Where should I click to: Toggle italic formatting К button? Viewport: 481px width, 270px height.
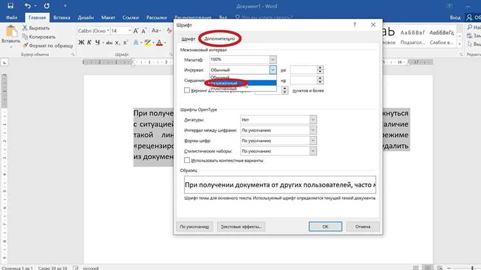coord(89,42)
